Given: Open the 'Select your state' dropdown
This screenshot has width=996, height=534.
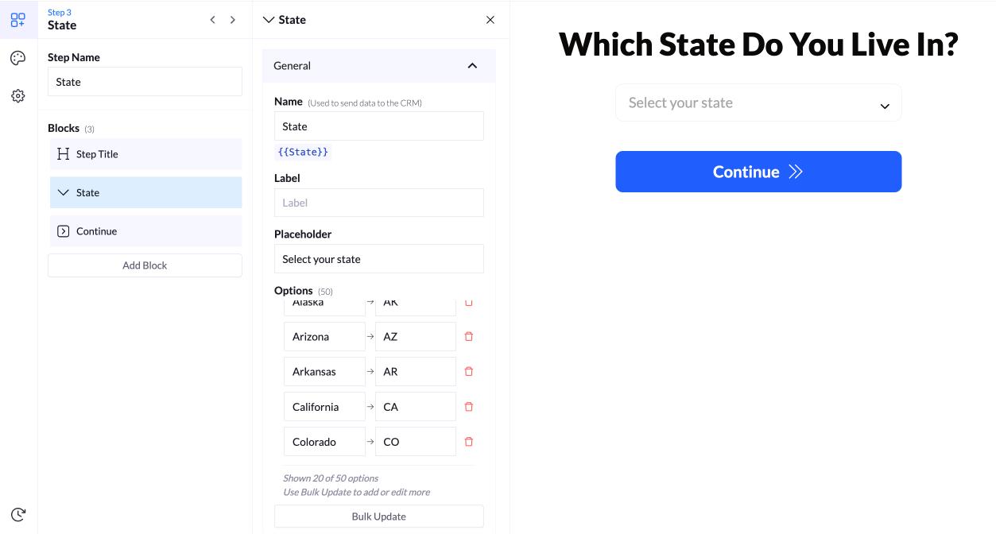Looking at the screenshot, I should click(x=758, y=103).
